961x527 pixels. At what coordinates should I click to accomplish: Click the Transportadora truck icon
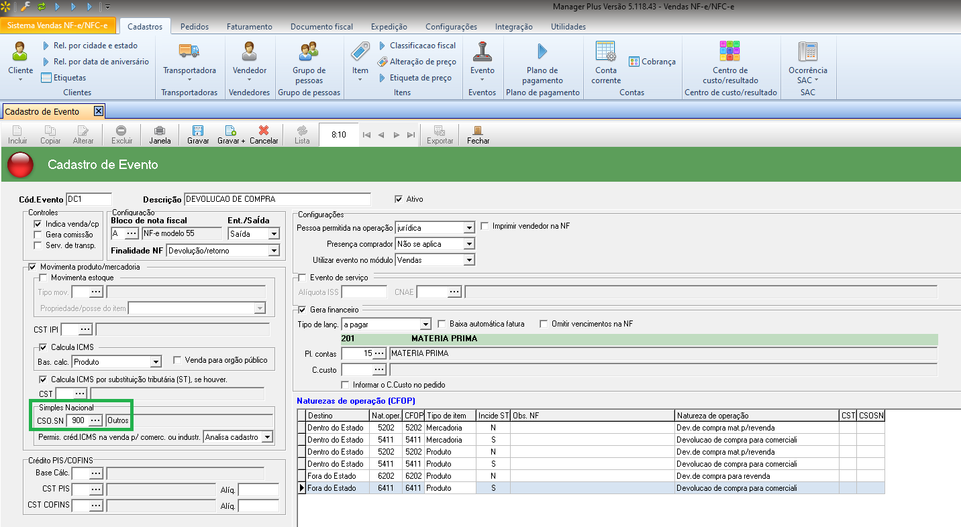coord(189,52)
